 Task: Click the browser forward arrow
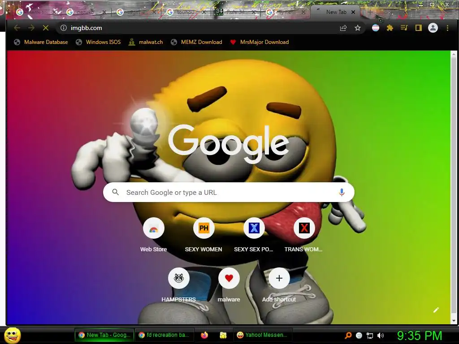click(x=31, y=28)
